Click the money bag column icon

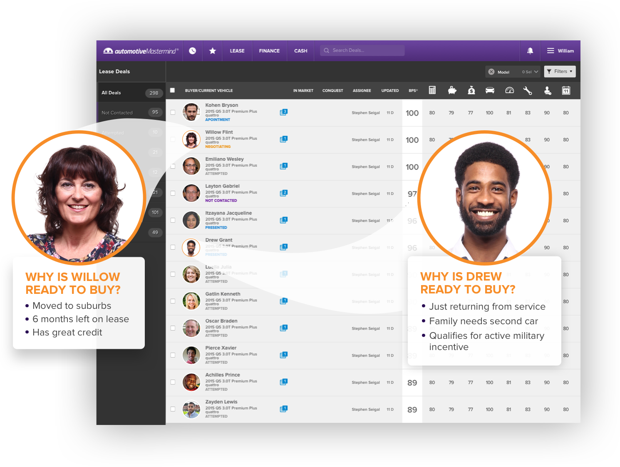coord(471,90)
